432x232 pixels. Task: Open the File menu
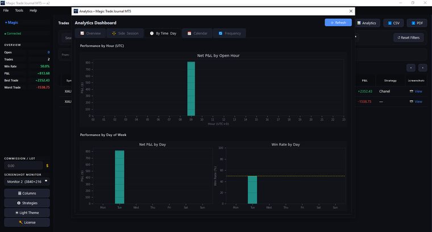tap(6, 10)
